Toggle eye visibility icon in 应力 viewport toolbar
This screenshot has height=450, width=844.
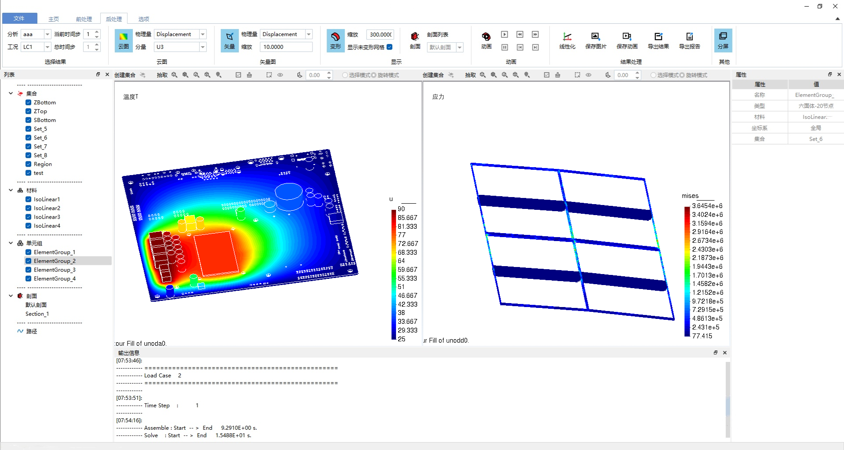[588, 75]
